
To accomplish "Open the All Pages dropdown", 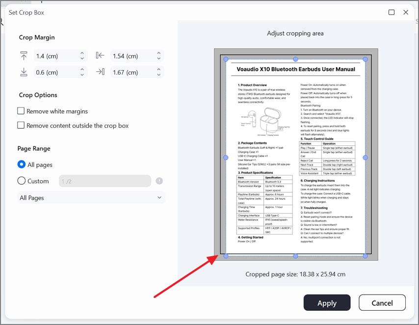I will [91, 198].
